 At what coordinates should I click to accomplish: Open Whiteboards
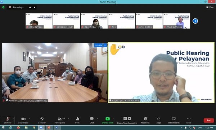pyautogui.click(x=174, y=120)
